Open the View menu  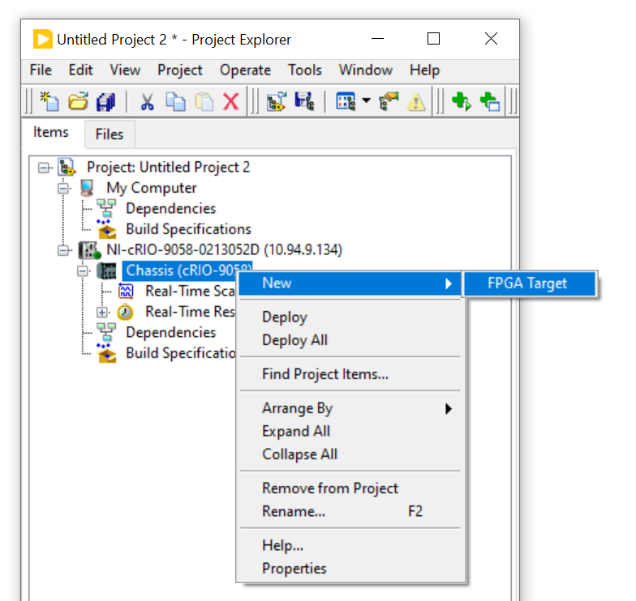[x=125, y=70]
